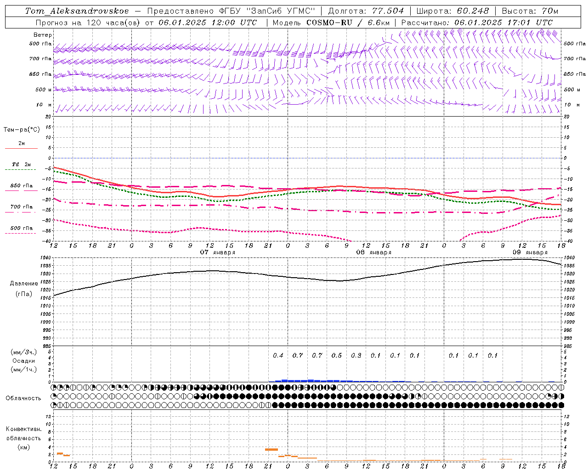The image size is (588, 470).
Task: Click the tallest orange convective cloud bar
Action: pyautogui.click(x=271, y=449)
